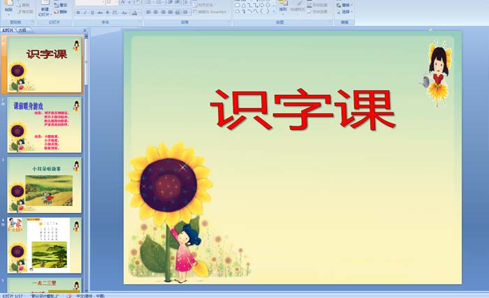
Task: Open the Shape Effects dropdown
Action: point(317,12)
